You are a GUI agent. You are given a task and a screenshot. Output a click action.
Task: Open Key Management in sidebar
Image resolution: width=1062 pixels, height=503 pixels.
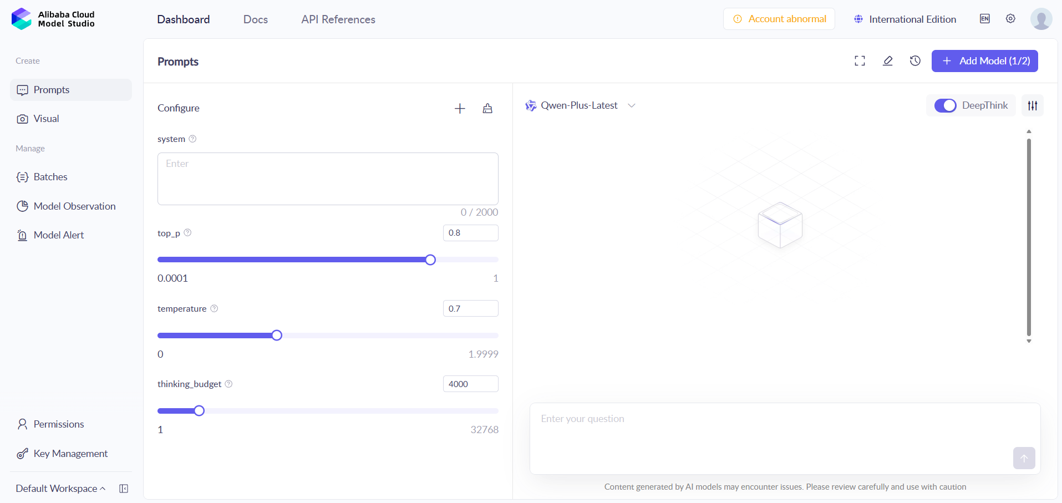click(70, 454)
